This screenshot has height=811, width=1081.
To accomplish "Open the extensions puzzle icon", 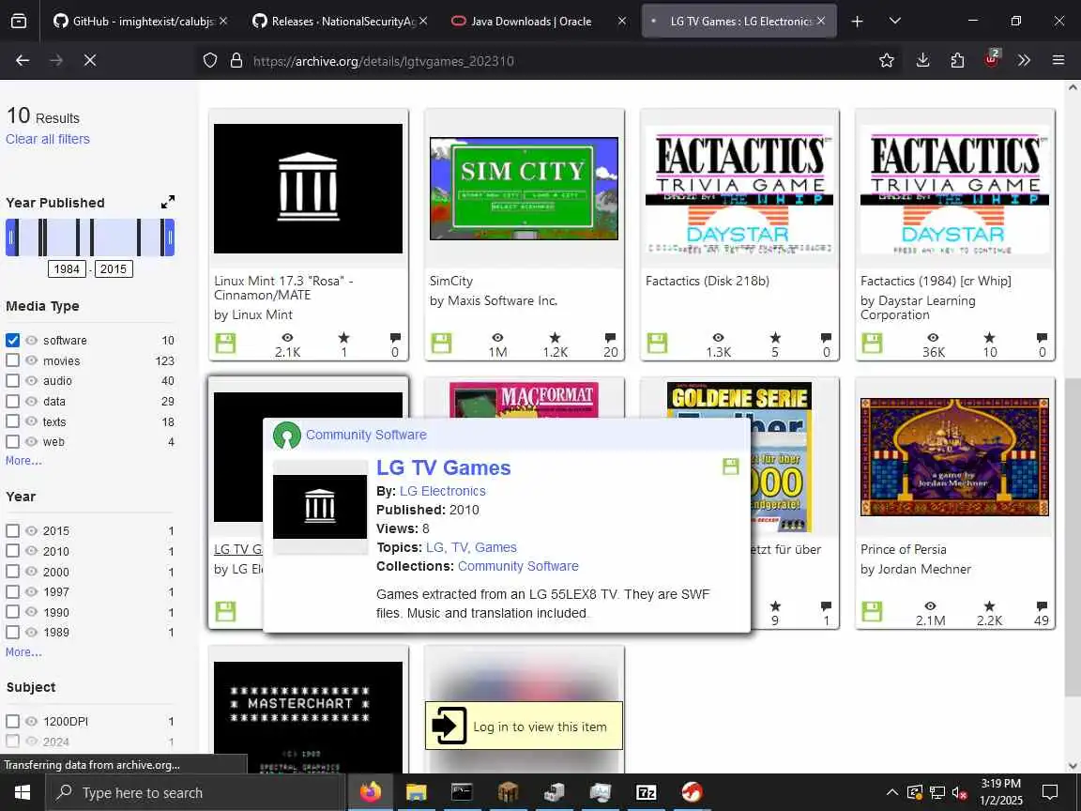I will 957,61.
